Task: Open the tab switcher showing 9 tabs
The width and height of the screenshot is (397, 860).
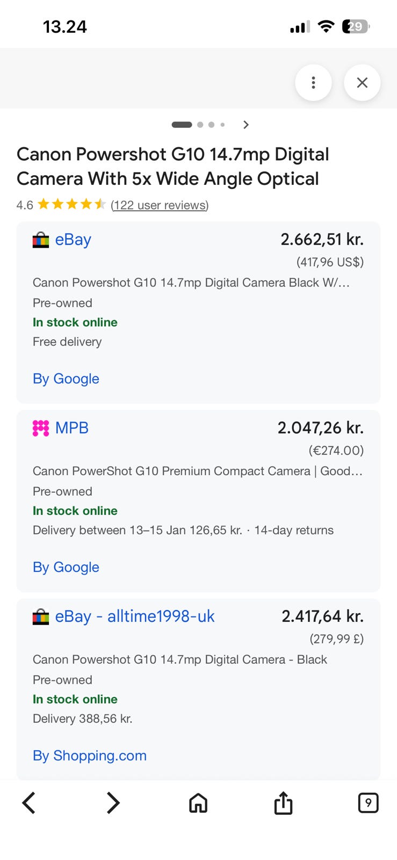Action: pyautogui.click(x=368, y=803)
